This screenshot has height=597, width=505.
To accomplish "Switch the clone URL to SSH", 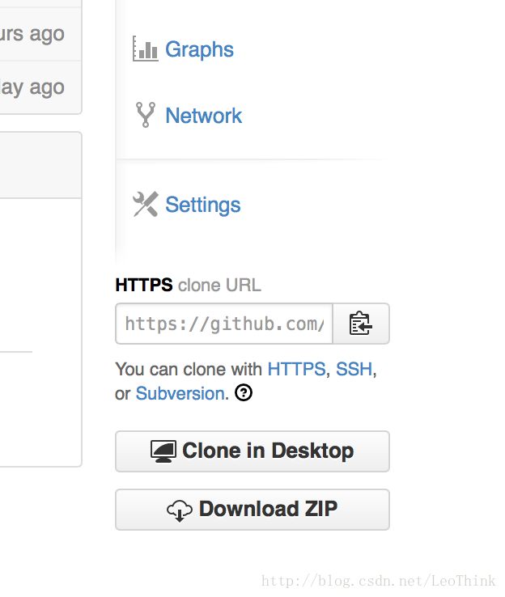I will click(x=354, y=369).
